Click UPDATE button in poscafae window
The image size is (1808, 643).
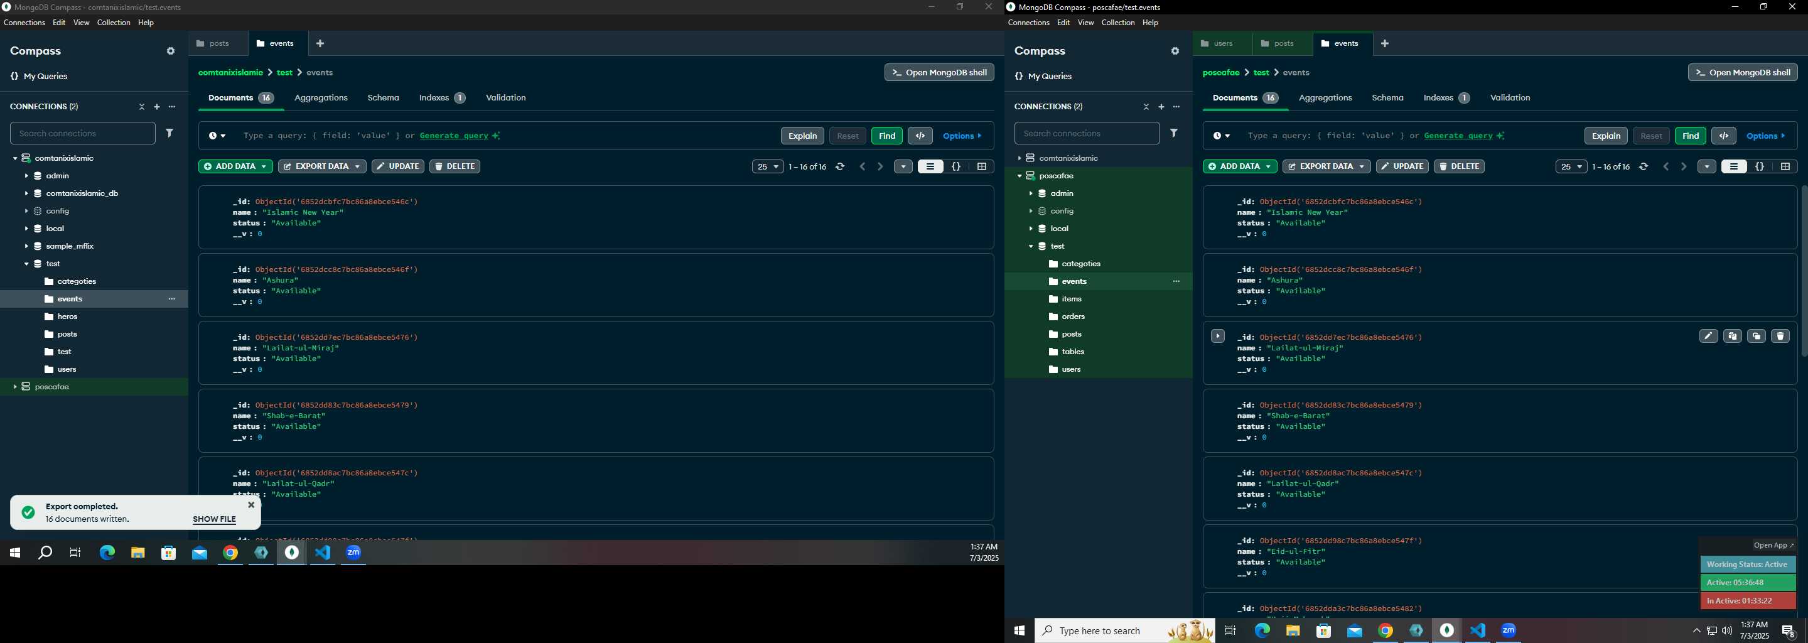click(x=1402, y=166)
